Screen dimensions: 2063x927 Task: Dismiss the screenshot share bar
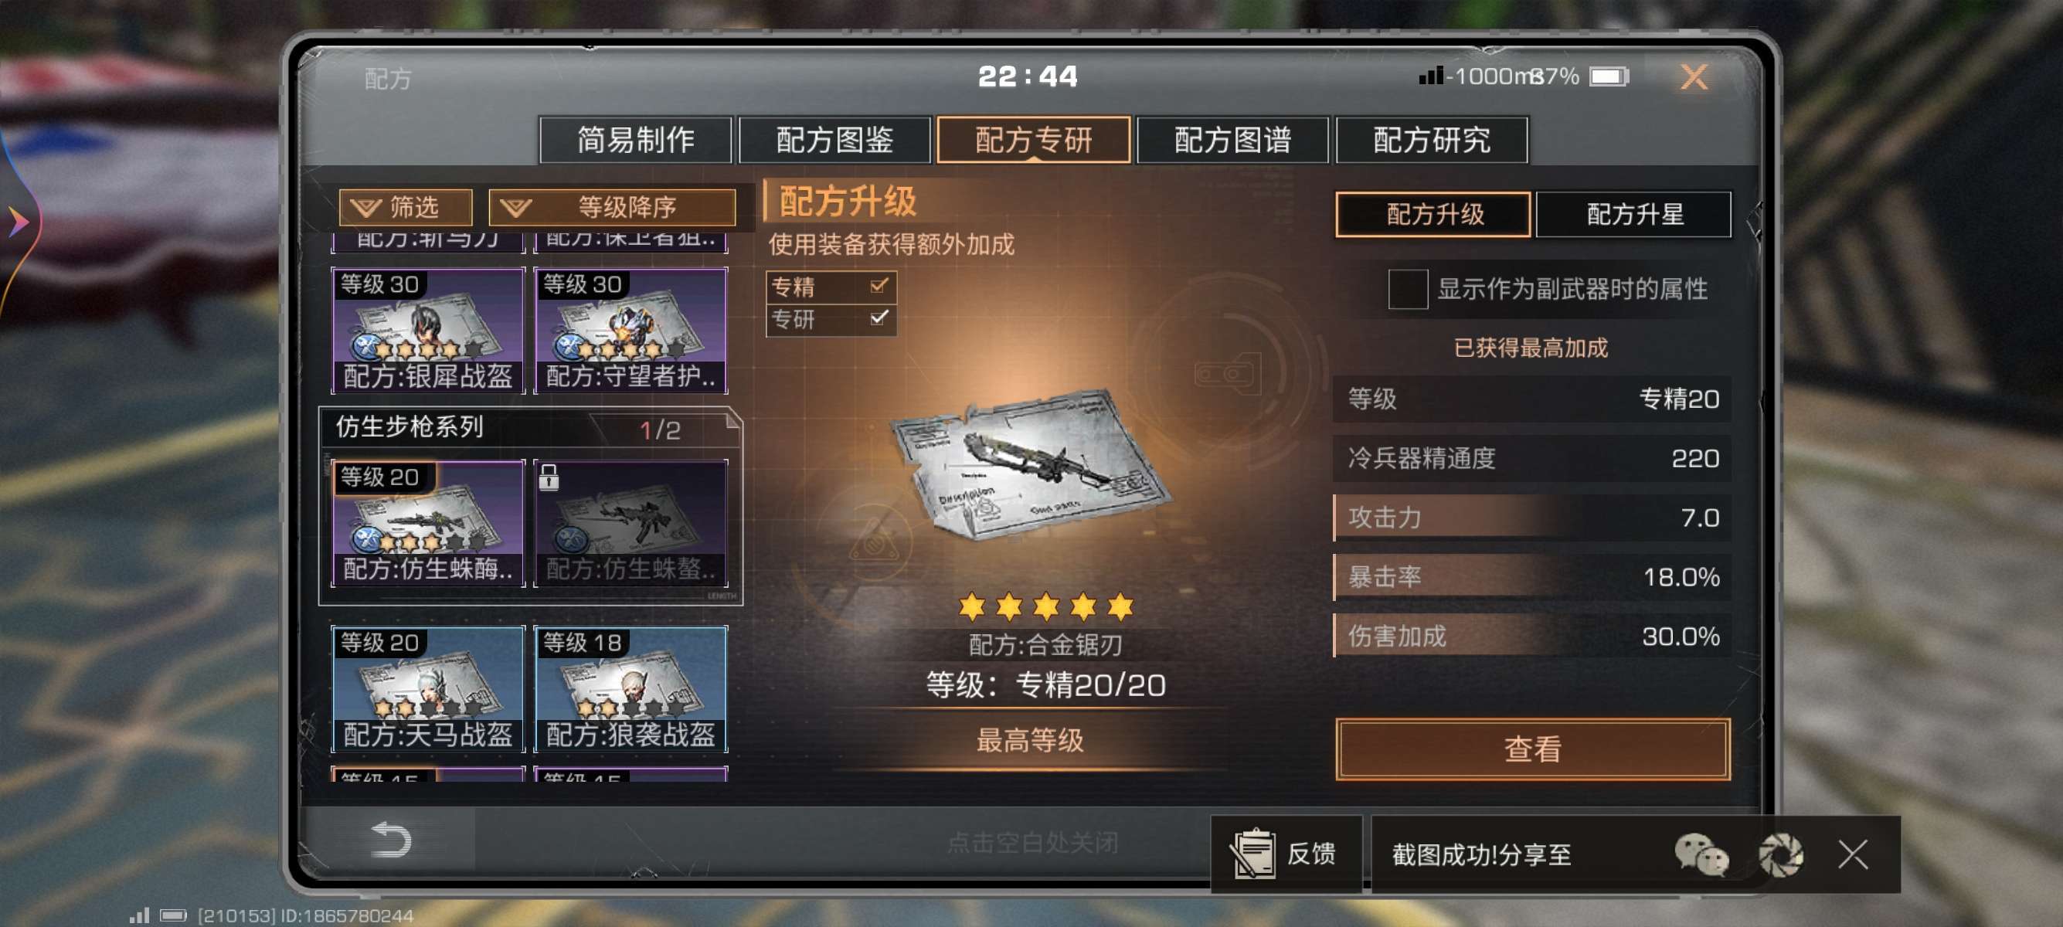click(x=1852, y=854)
